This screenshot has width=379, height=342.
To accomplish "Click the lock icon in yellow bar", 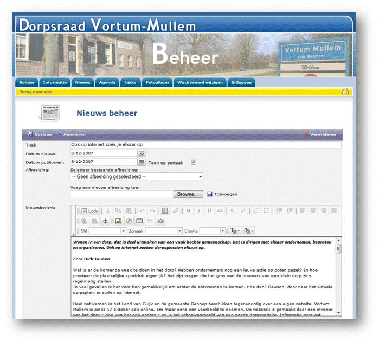I will click(345, 92).
